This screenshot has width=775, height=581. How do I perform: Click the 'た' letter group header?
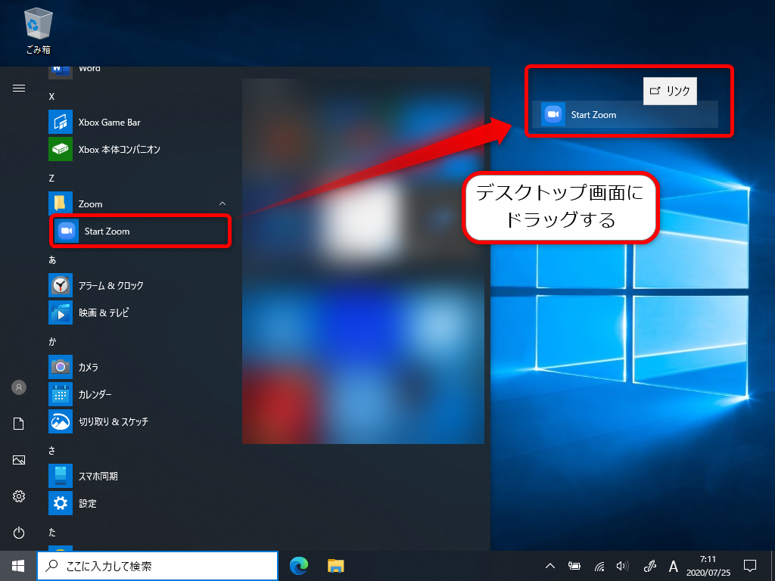[x=52, y=533]
